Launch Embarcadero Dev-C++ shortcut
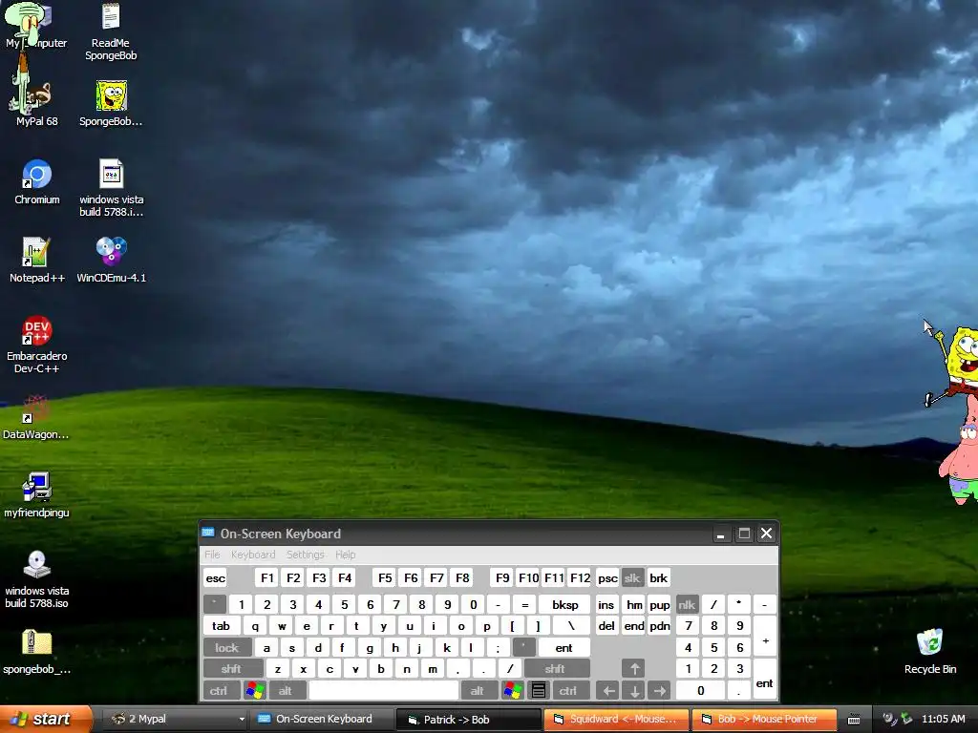 coord(36,345)
